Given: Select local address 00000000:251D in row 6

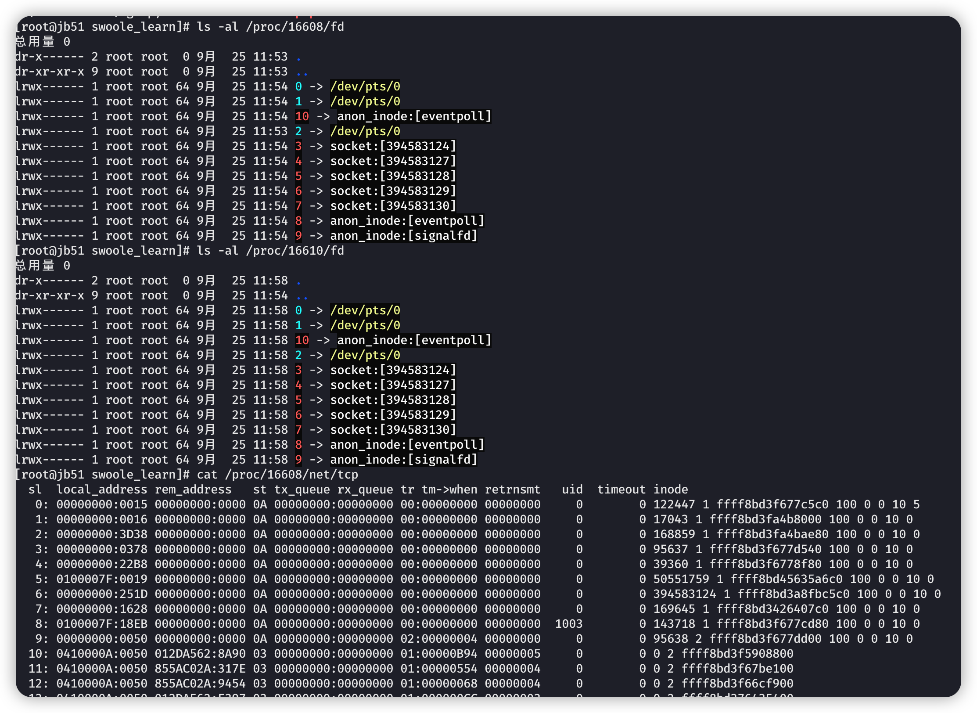Looking at the screenshot, I should pos(102,594).
